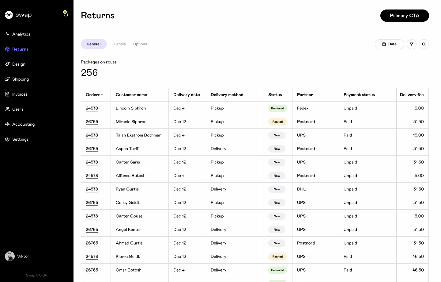Open the Accounting section
Screen dimensions: 441x282
pyautogui.click(x=23, y=124)
